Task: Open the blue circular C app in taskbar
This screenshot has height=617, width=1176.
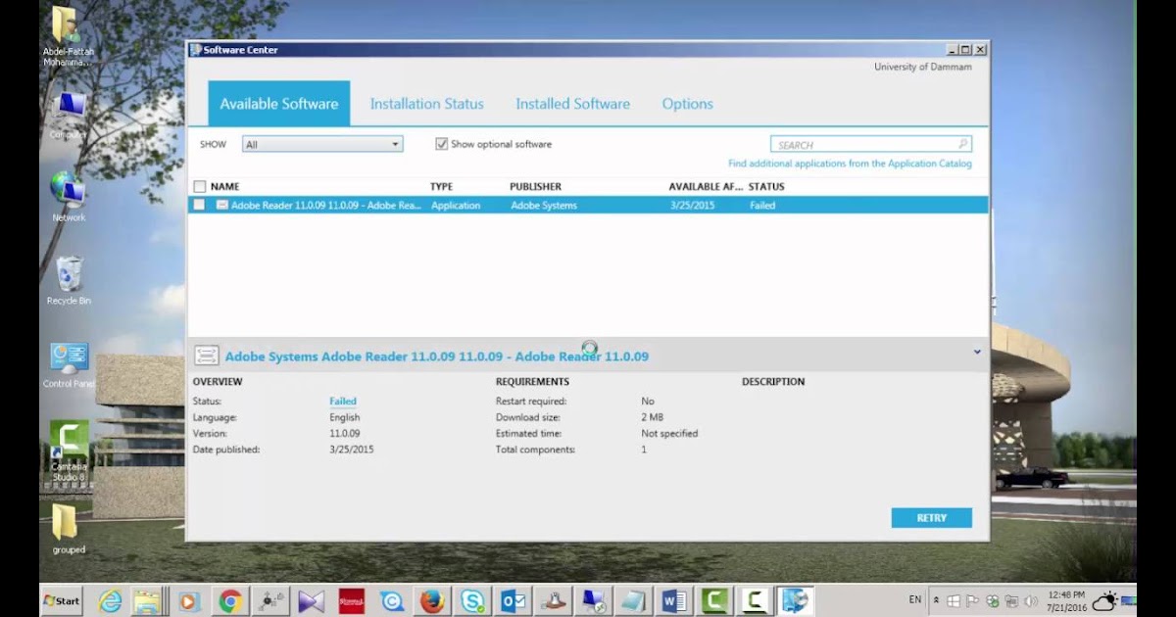Action: click(392, 600)
